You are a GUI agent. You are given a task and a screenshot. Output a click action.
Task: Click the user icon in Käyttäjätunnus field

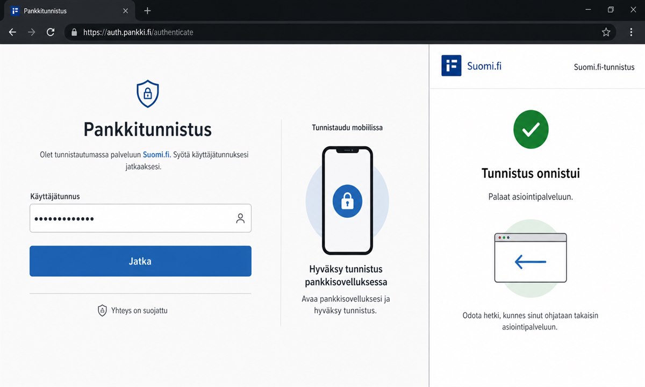pyautogui.click(x=240, y=218)
